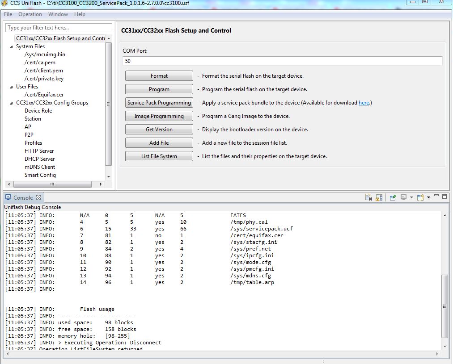Click console scroll up arrow
The image size is (453, 364).
[x=445, y=215]
